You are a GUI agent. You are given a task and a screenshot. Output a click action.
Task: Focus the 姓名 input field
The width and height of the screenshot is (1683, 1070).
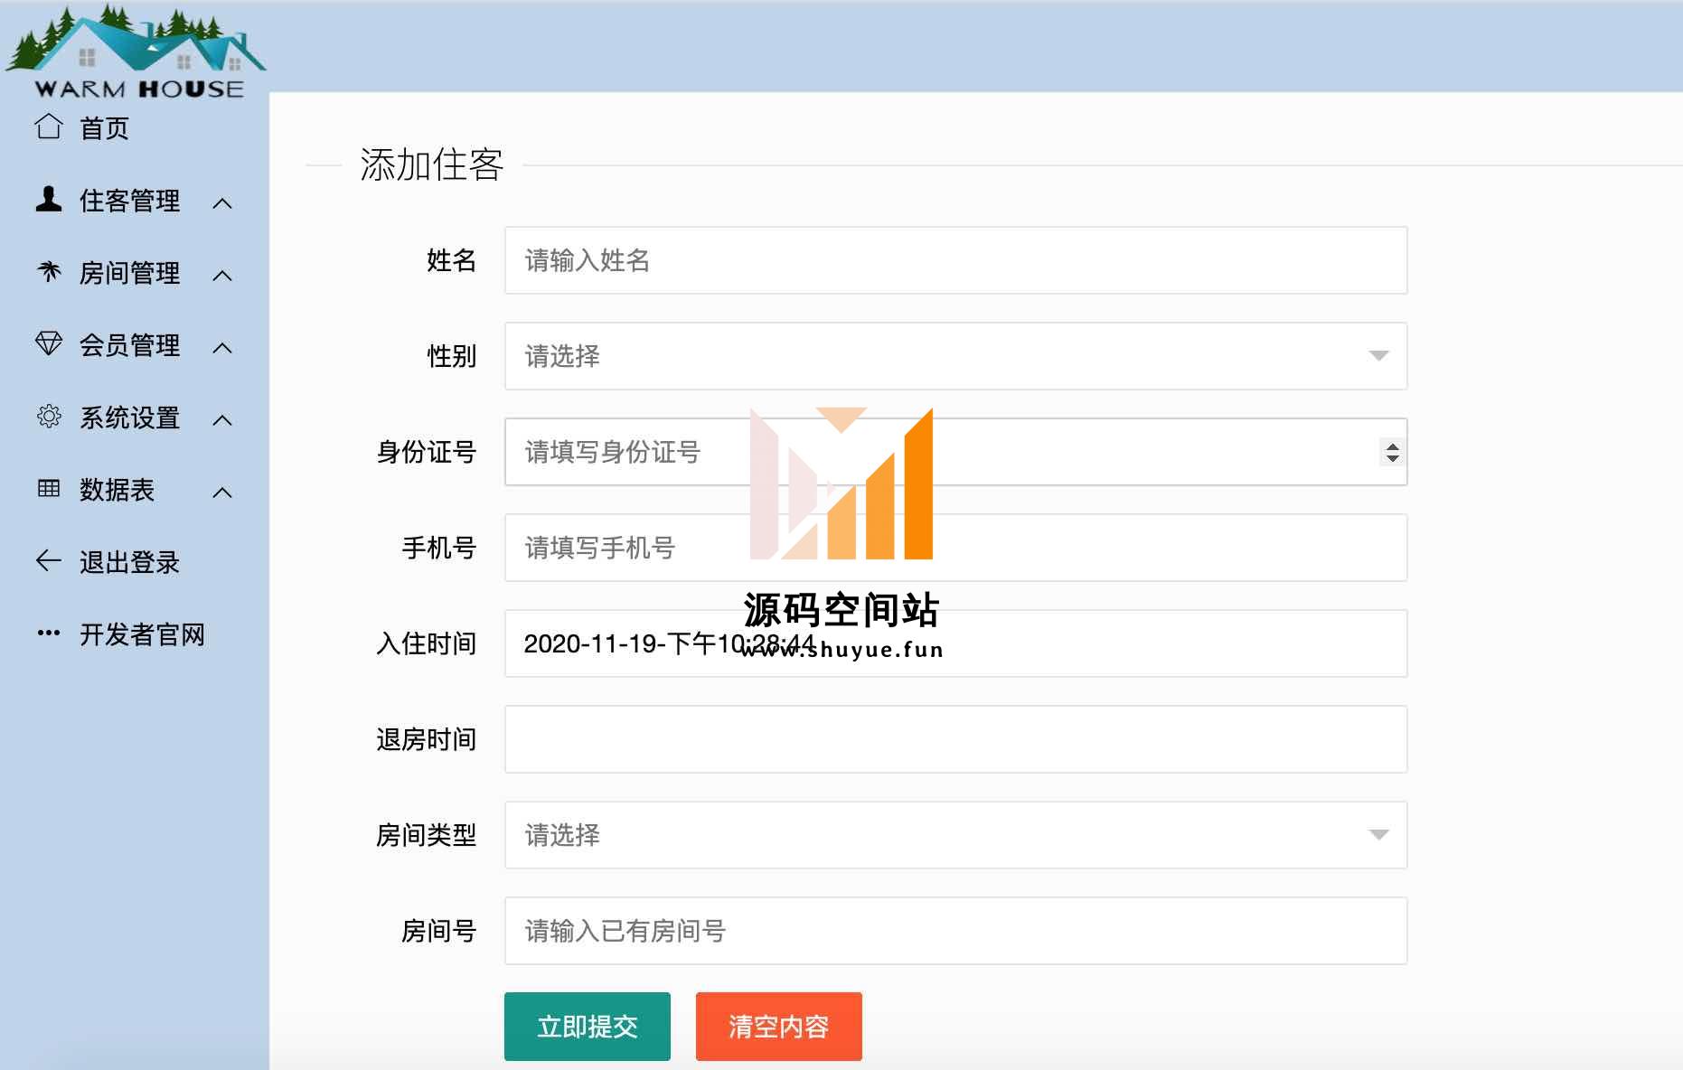(955, 260)
